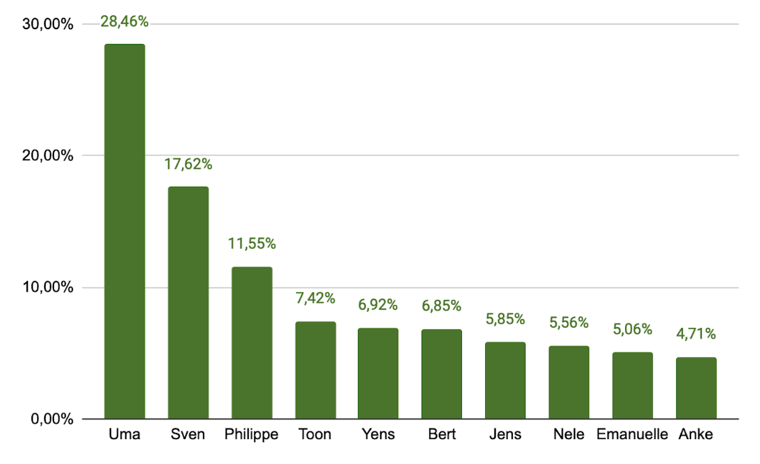760x464 pixels.
Task: Click the Philippe name on horizontal axis
Action: 252,434
